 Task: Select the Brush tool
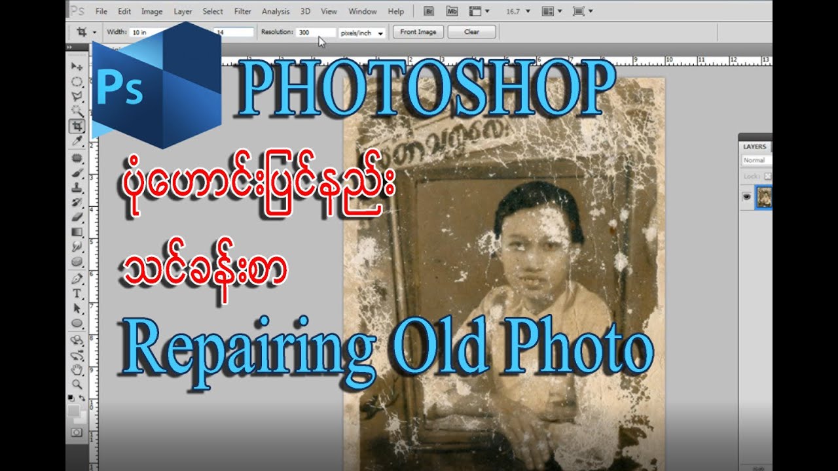[77, 173]
